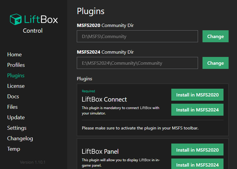Screen dimensions: 237x169
Task: Select Plugins in the sidebar
Action: coord(16,76)
